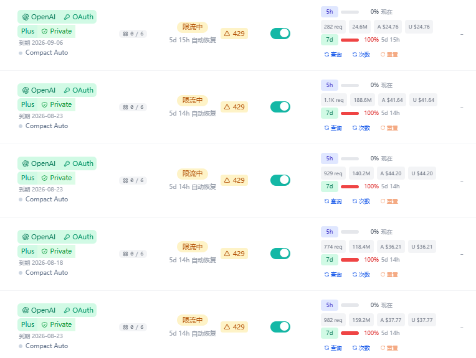
Task: Click the 重置 reset icon in the 982 req row
Action: pyautogui.click(x=383, y=347)
